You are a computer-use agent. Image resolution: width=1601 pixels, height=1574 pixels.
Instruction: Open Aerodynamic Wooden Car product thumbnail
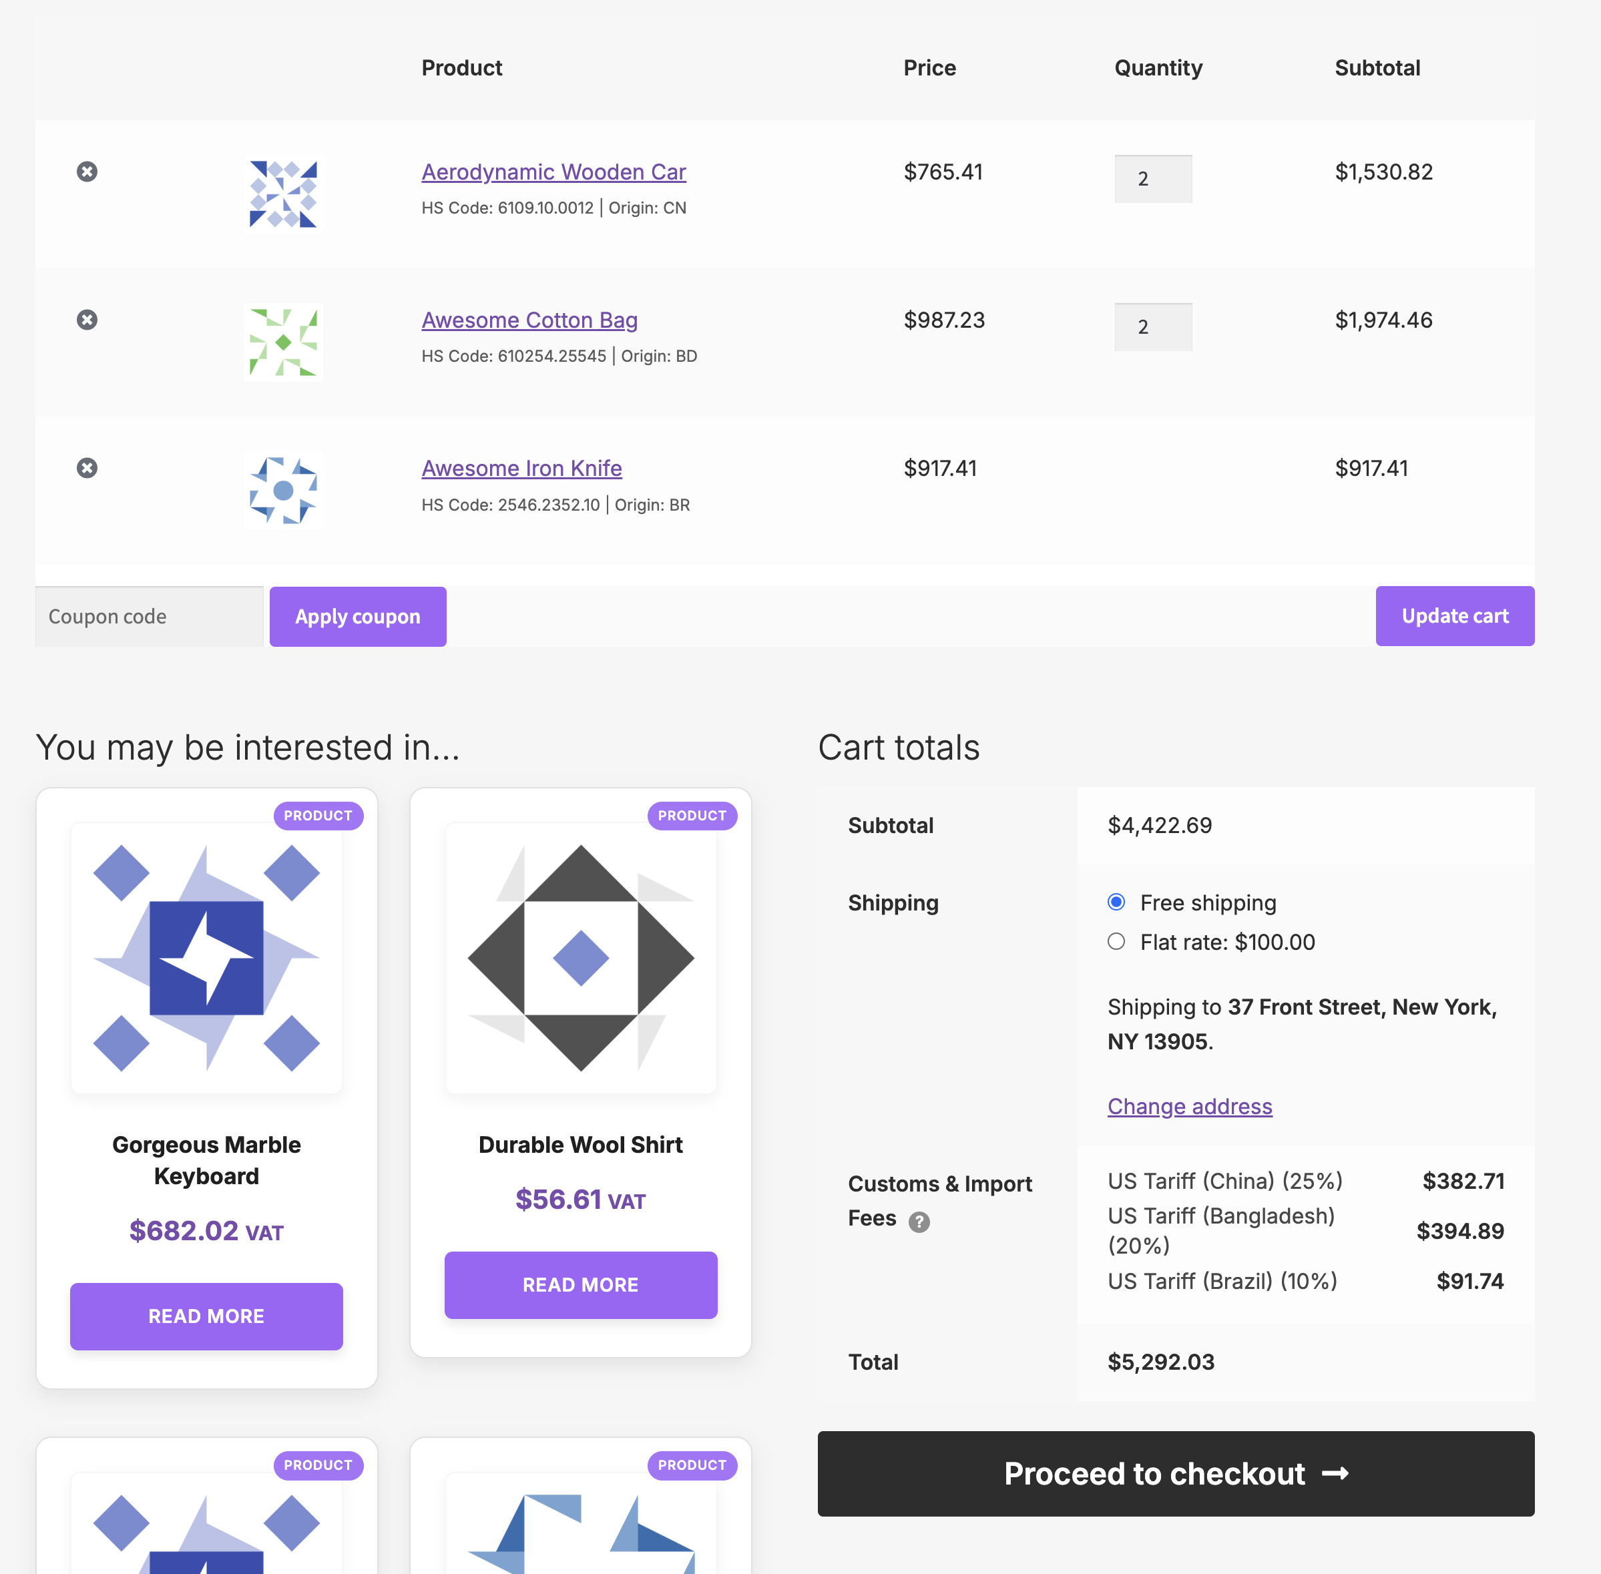tap(284, 194)
